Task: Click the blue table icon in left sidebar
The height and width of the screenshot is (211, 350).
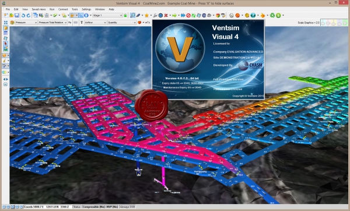Action: click(6, 33)
